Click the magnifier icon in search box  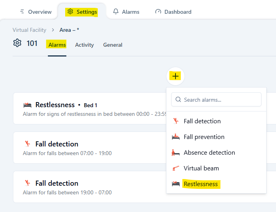tap(179, 100)
